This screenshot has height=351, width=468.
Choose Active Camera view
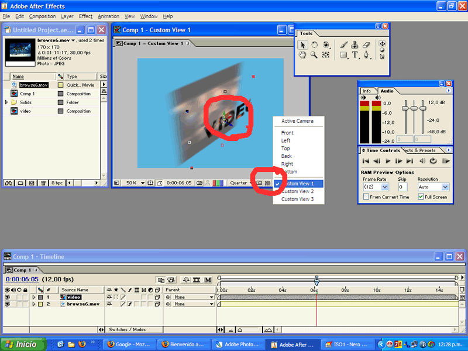click(297, 121)
